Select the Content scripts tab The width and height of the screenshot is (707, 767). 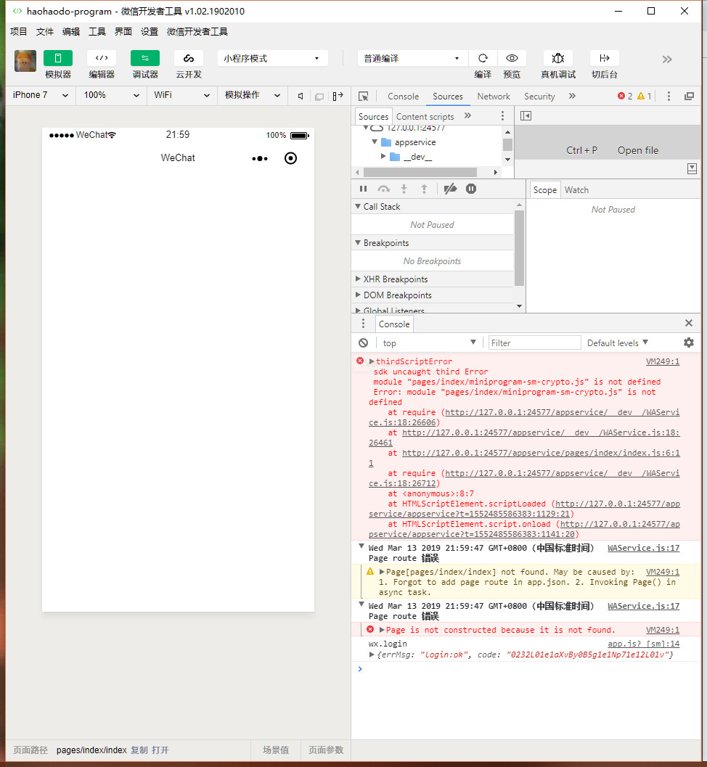pos(425,116)
